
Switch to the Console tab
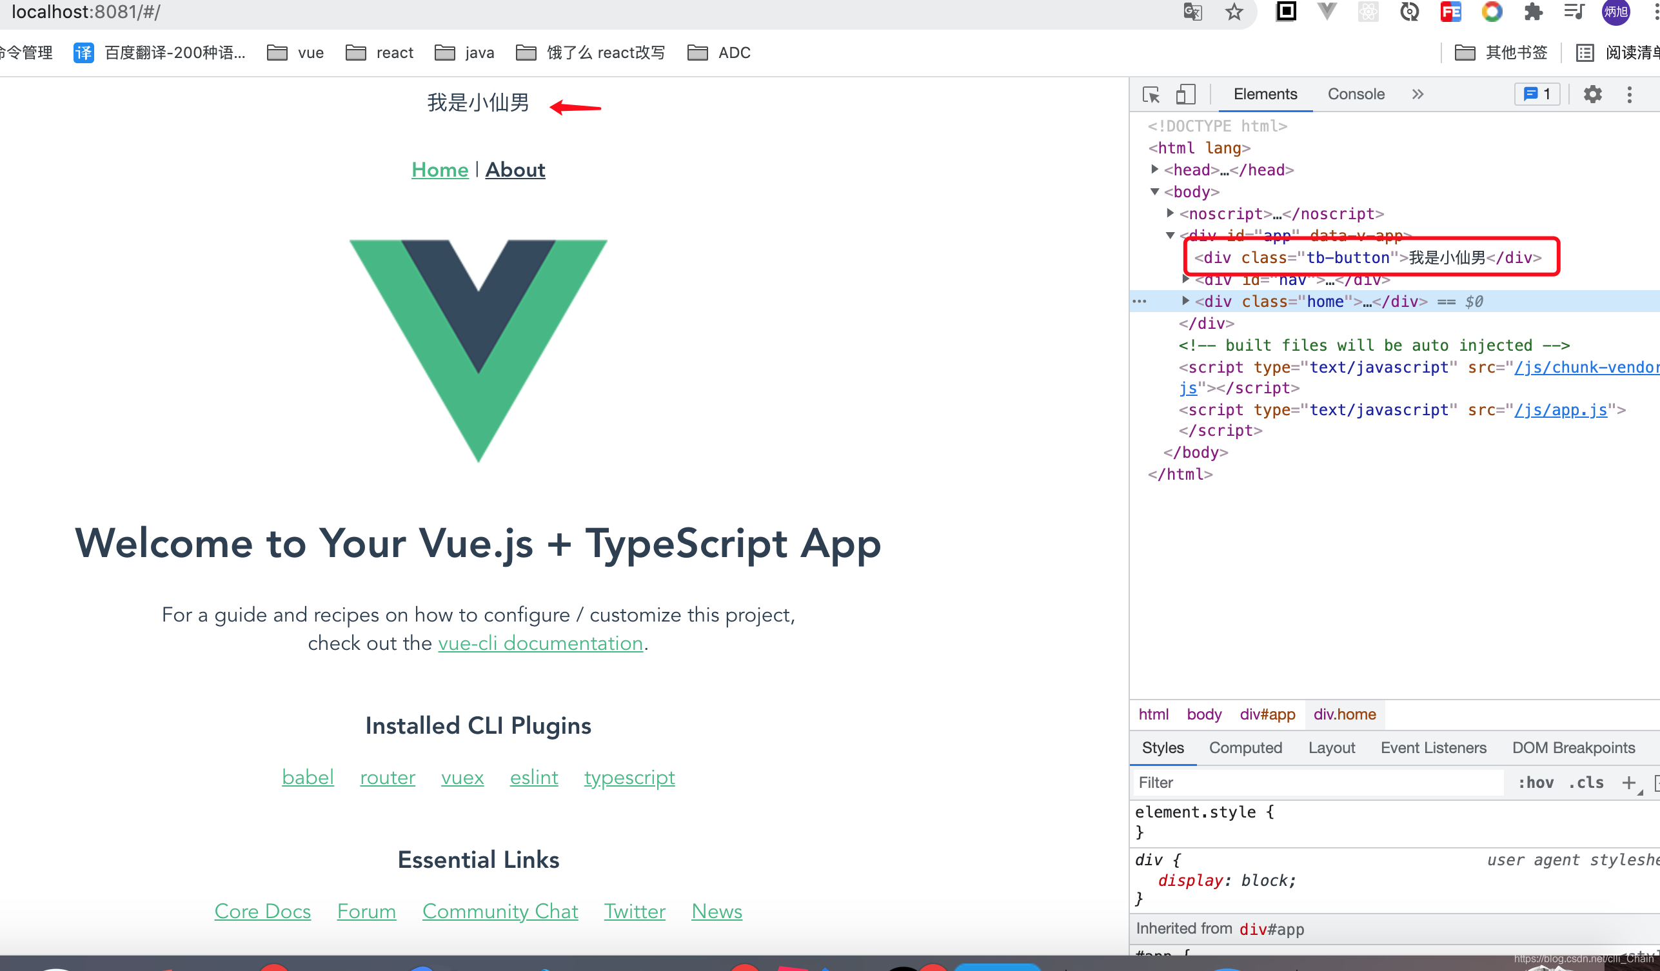coord(1356,95)
